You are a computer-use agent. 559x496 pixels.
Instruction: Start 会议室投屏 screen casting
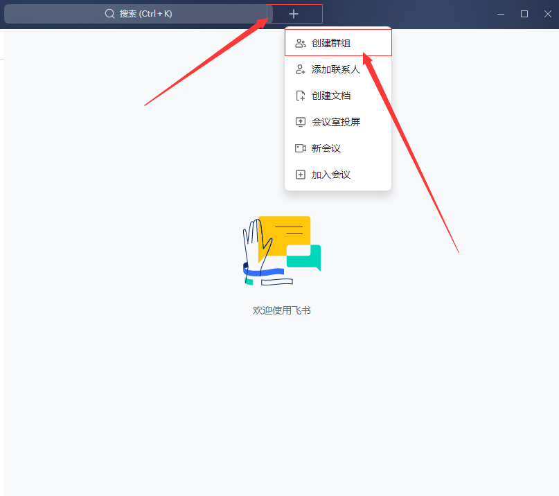pyautogui.click(x=338, y=122)
